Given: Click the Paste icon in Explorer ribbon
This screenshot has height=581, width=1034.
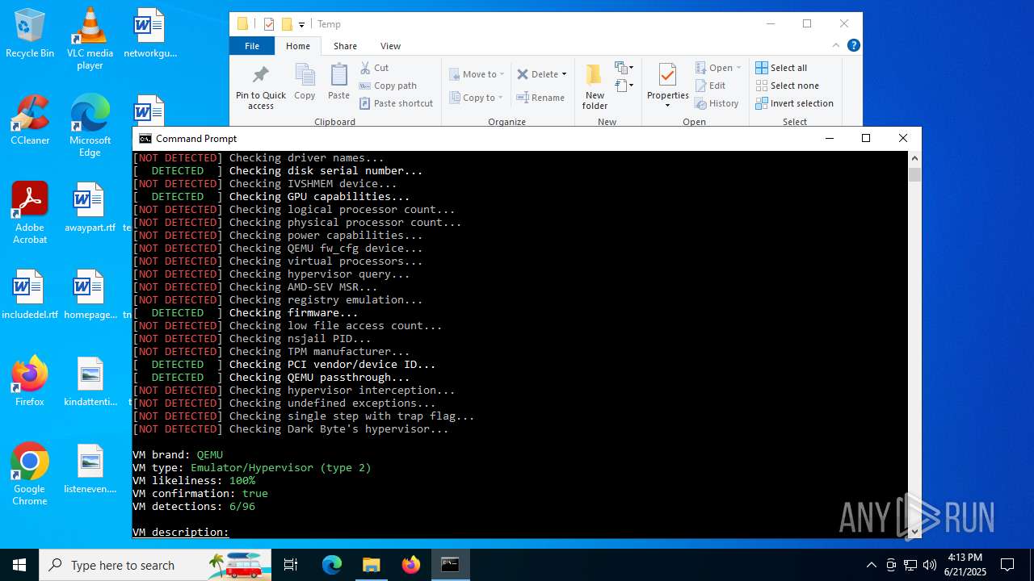Looking at the screenshot, I should [x=338, y=82].
